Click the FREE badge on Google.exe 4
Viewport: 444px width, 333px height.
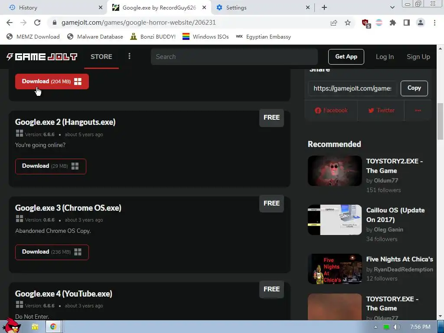(x=271, y=289)
